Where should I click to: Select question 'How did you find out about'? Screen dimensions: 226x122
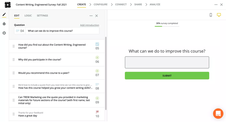57,46
